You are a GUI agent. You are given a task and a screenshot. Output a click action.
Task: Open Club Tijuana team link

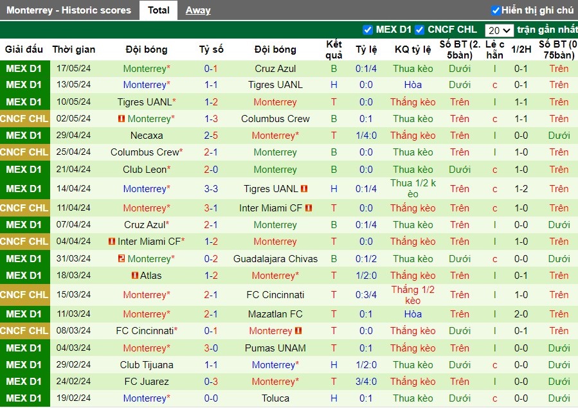[x=147, y=364]
